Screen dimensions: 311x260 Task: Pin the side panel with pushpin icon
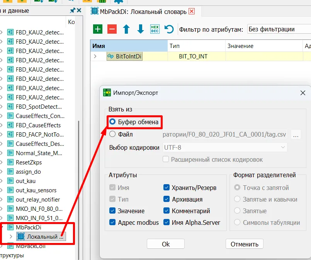73,10
